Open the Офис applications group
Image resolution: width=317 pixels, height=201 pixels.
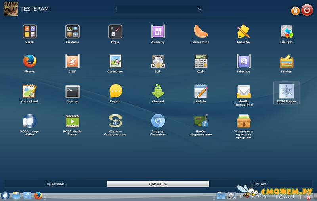[29, 34]
